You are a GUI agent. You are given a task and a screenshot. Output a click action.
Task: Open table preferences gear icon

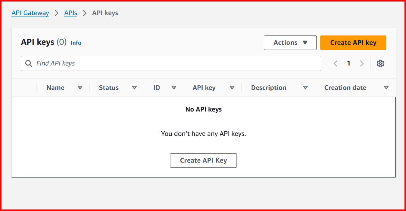tap(380, 63)
